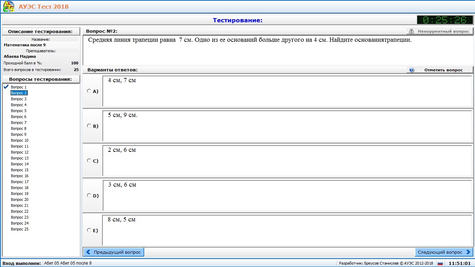Open Вопрос 24 in question list
Image resolution: width=475 pixels, height=267 pixels.
pos(20,223)
